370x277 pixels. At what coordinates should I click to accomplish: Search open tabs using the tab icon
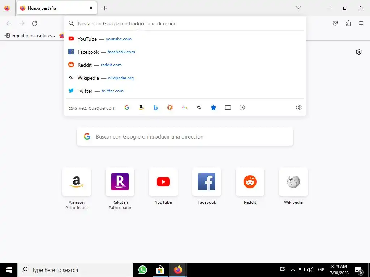tap(228, 107)
